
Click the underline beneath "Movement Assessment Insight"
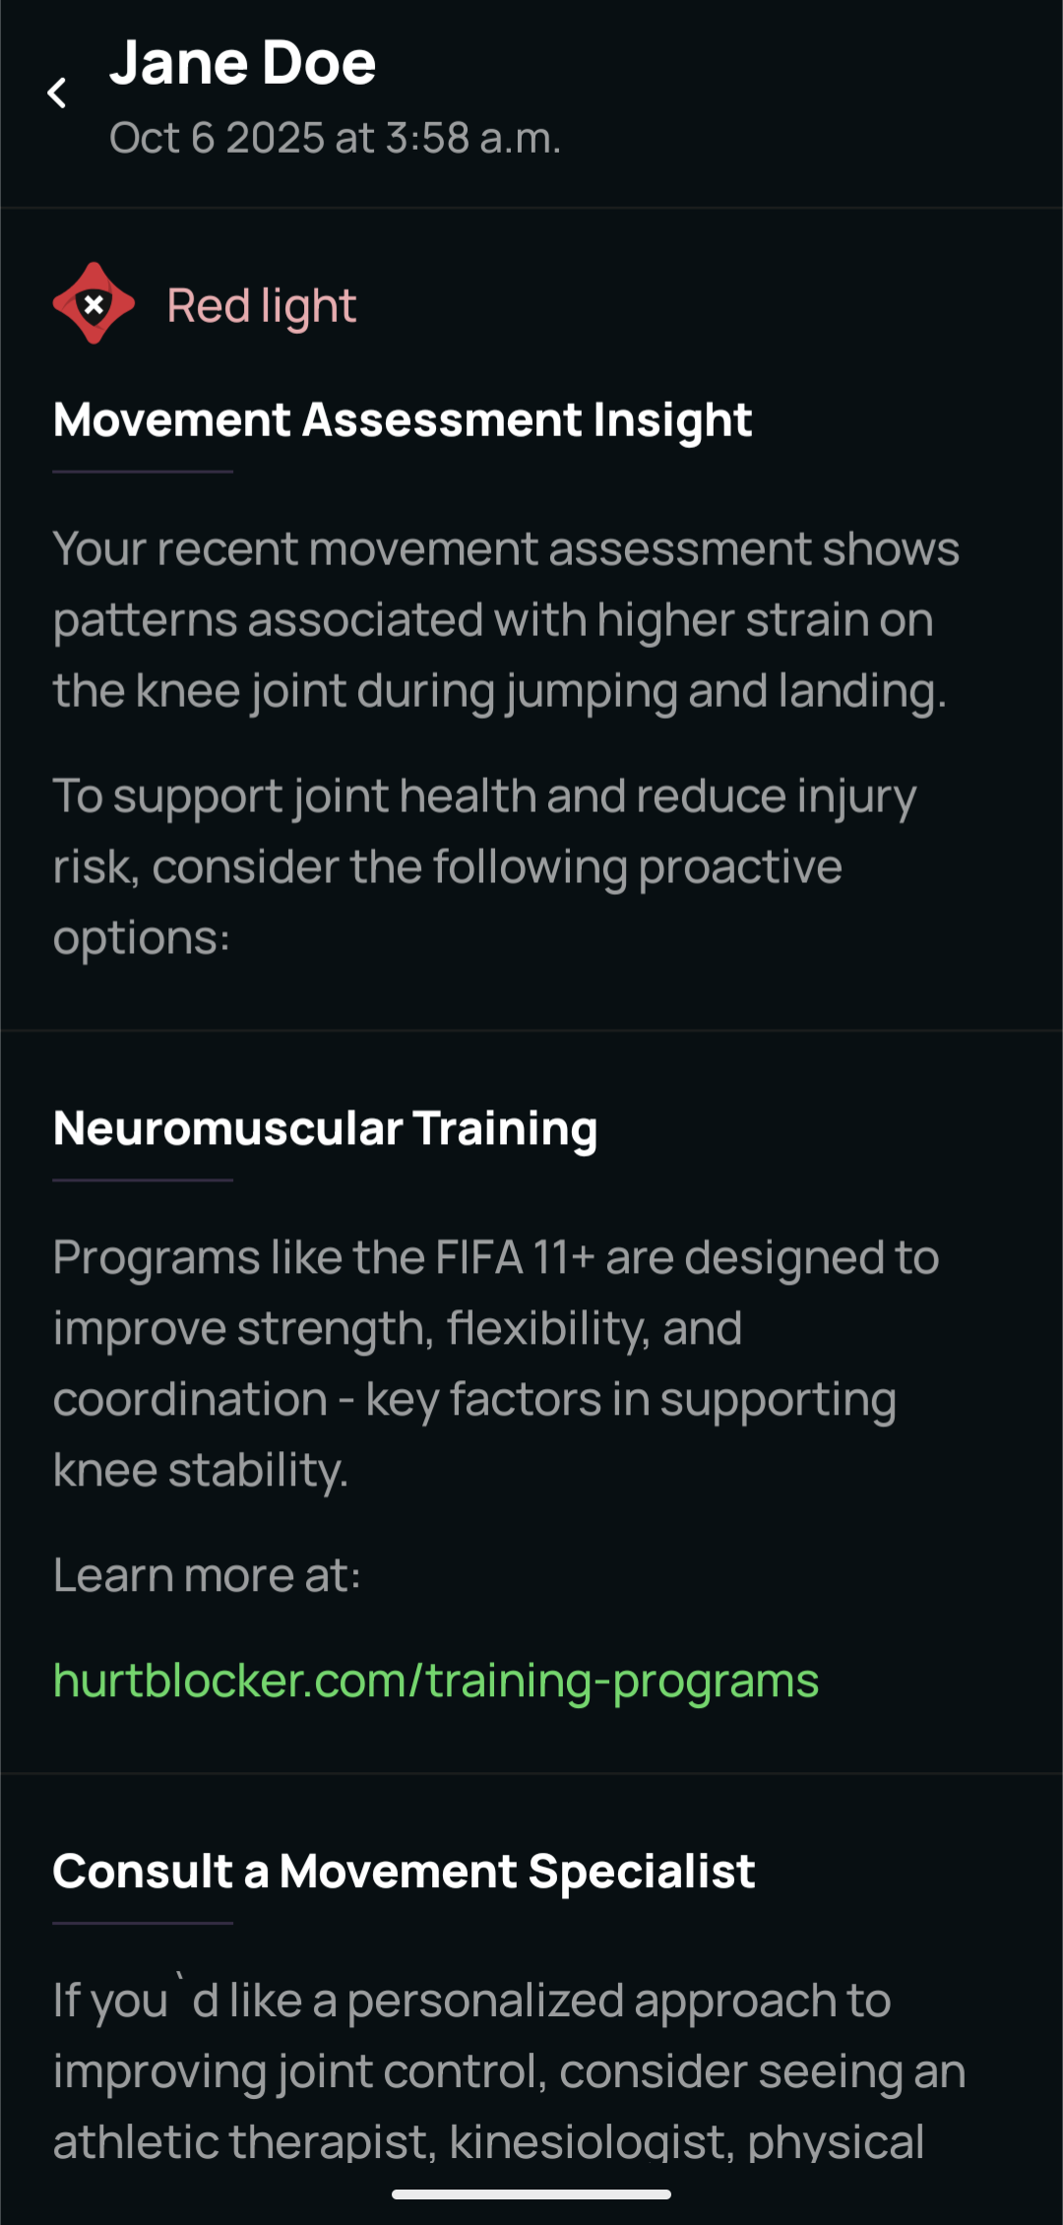143,472
